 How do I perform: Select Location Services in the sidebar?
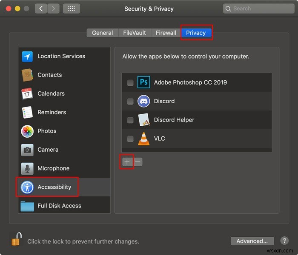64,57
